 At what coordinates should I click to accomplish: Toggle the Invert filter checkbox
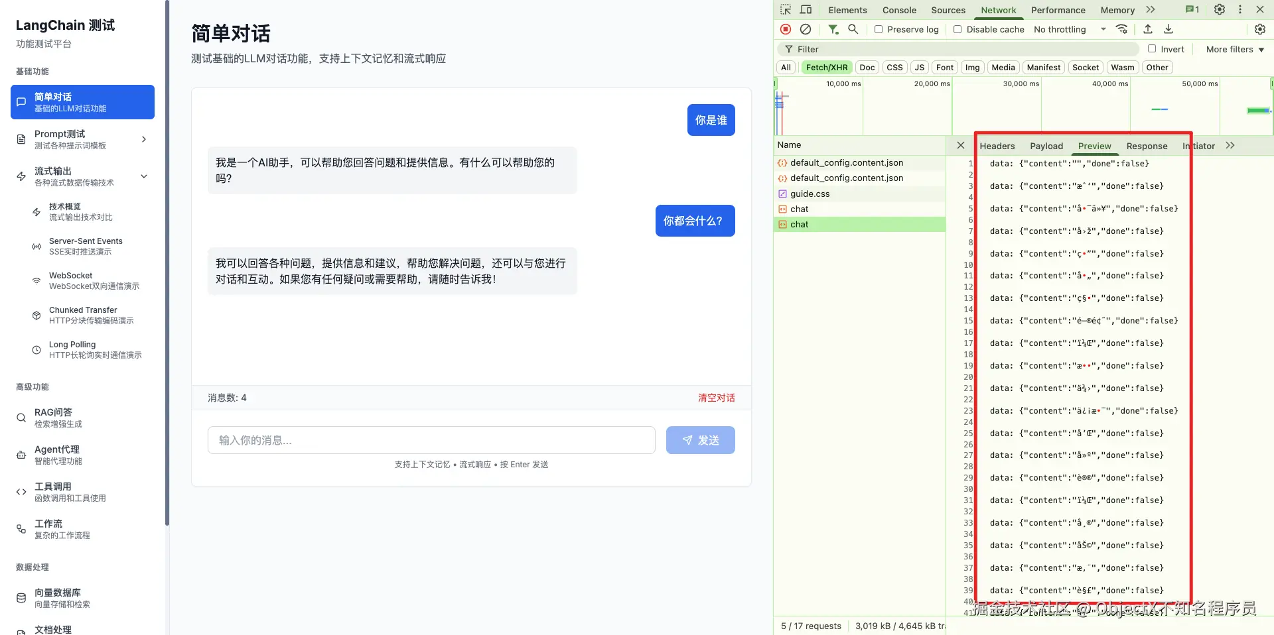click(x=1152, y=48)
